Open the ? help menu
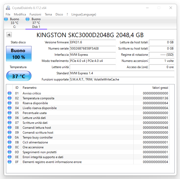 pos(67,14)
